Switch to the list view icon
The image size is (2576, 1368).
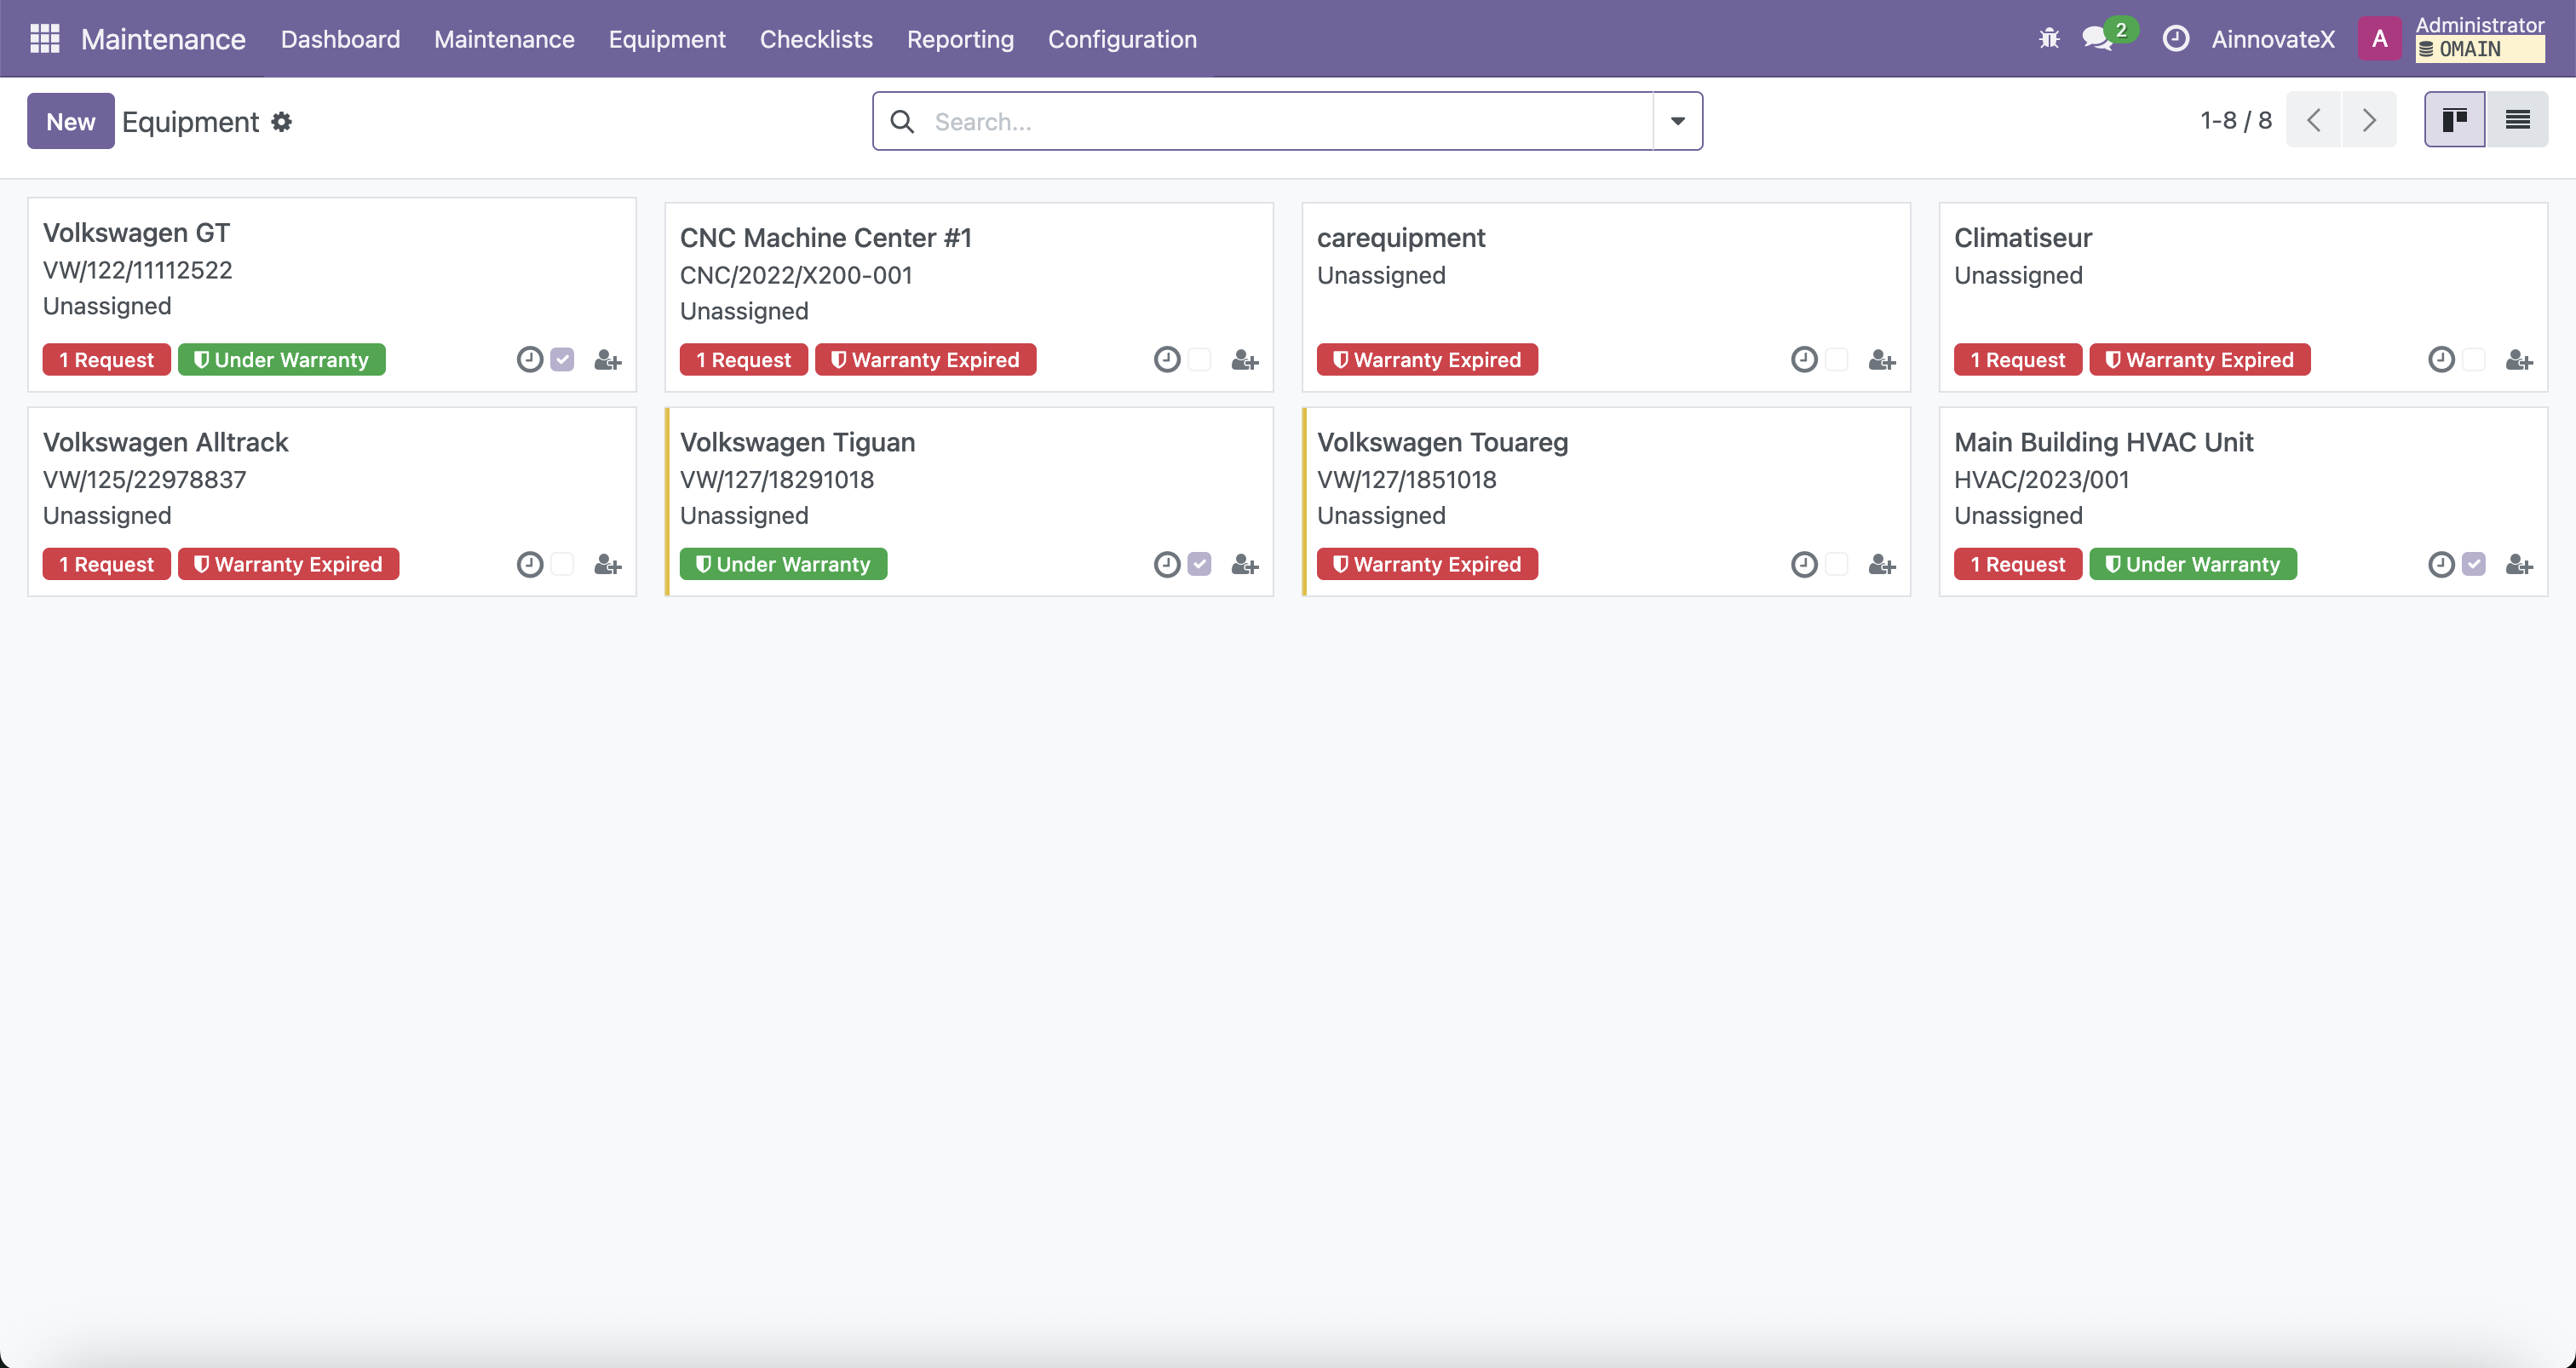tap(2517, 120)
